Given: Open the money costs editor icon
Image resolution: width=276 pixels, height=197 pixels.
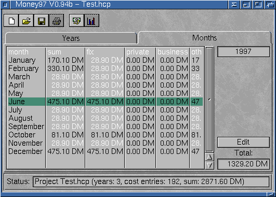Looking at the screenshot, I should 76,21.
